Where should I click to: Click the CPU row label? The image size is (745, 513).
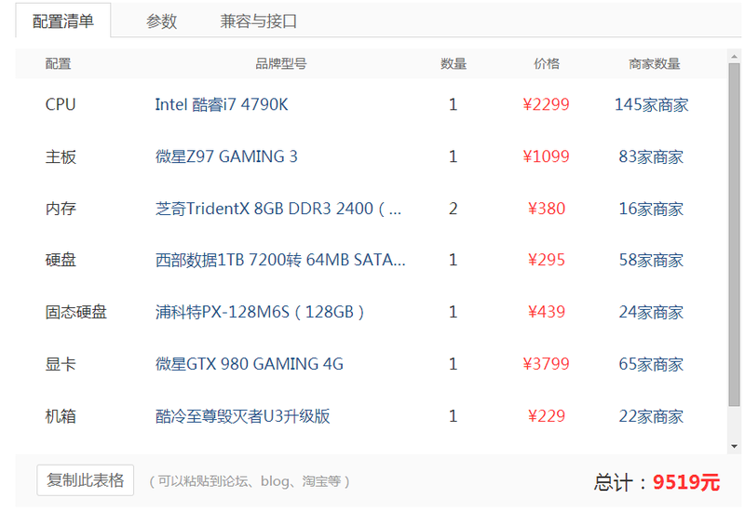(x=61, y=104)
